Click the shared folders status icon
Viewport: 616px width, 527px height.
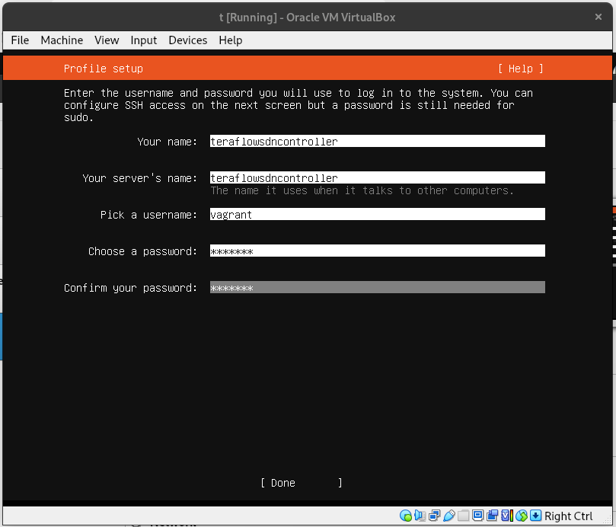click(x=463, y=516)
